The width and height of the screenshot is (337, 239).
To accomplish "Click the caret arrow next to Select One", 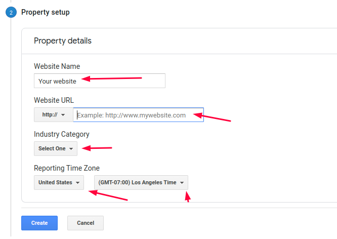I will (x=71, y=149).
